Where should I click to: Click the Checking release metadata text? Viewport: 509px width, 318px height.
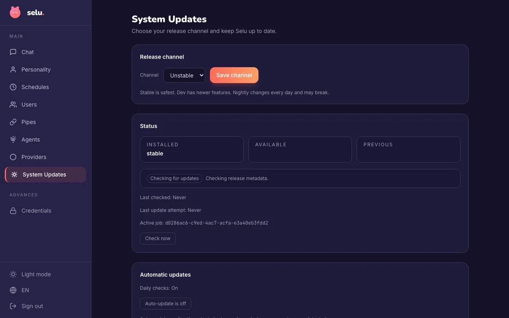[x=237, y=178]
